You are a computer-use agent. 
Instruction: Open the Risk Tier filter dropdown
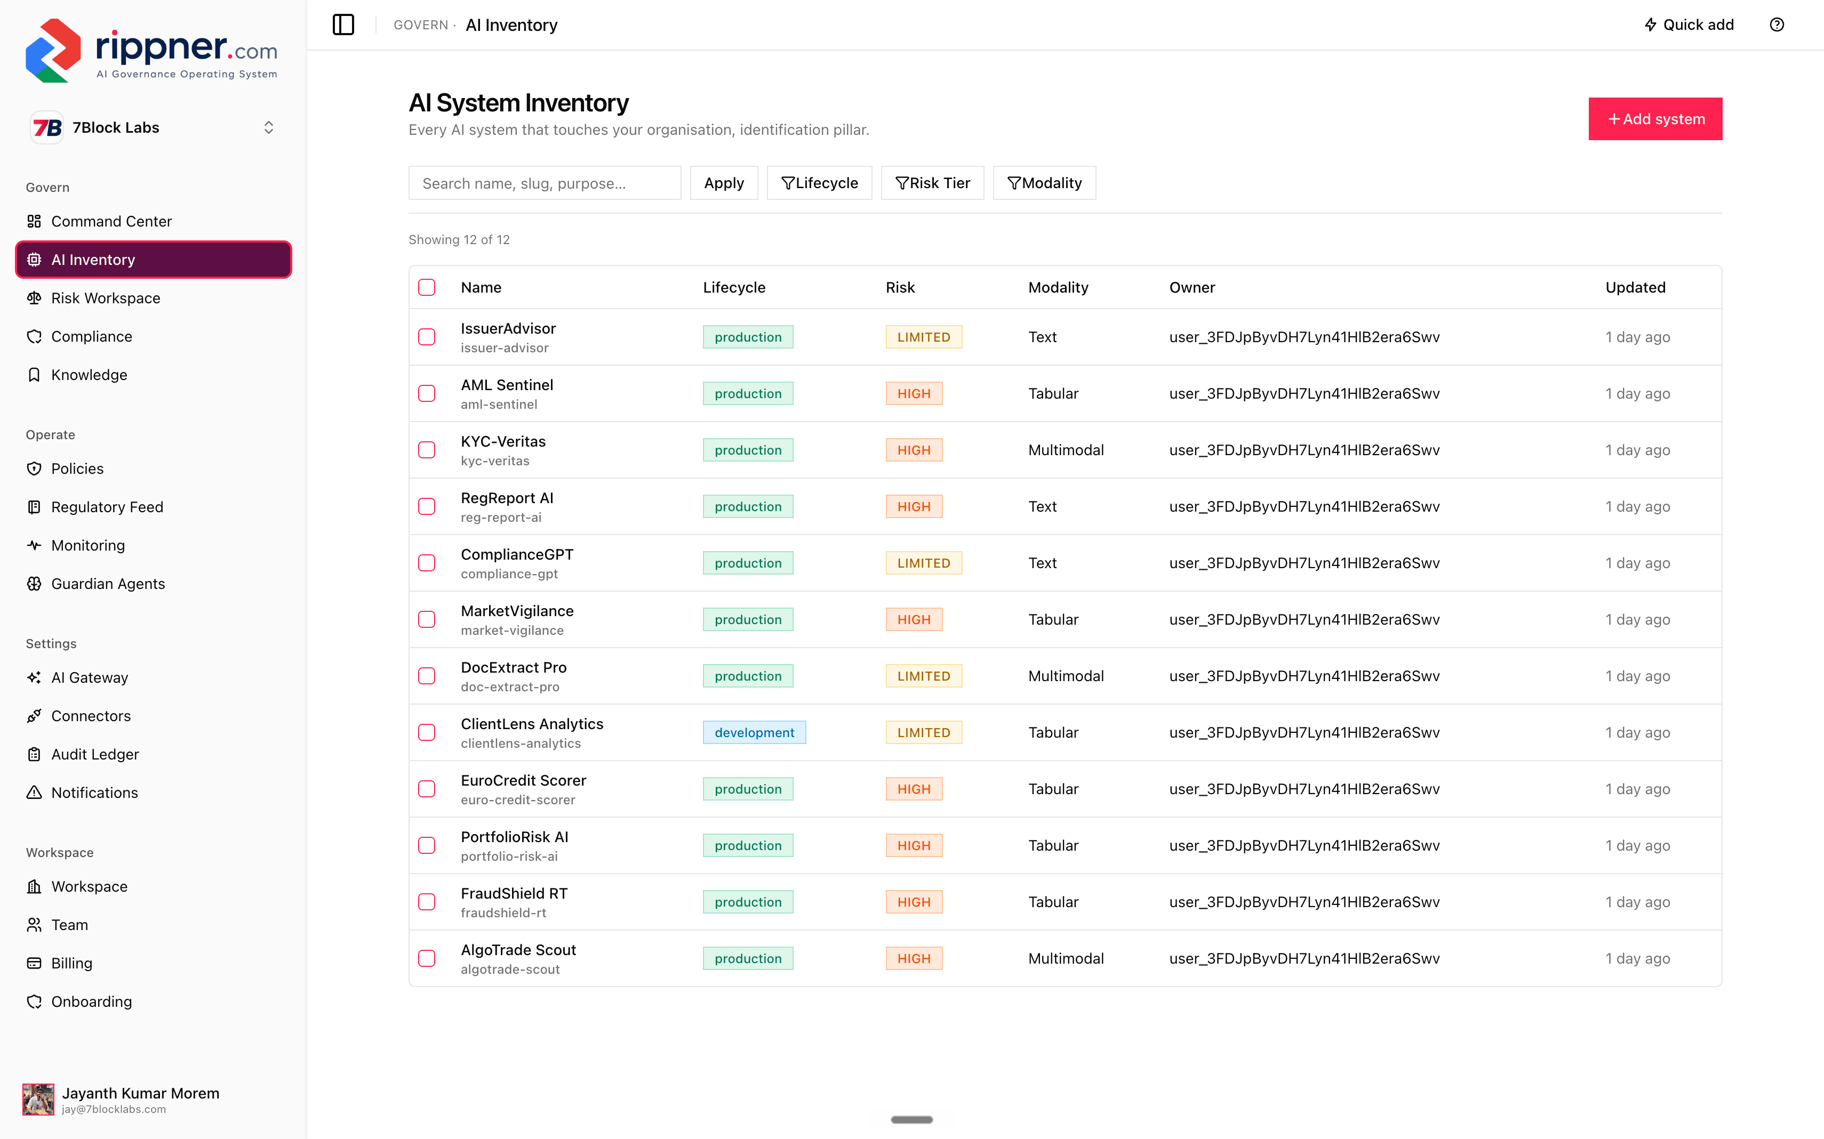[932, 183]
